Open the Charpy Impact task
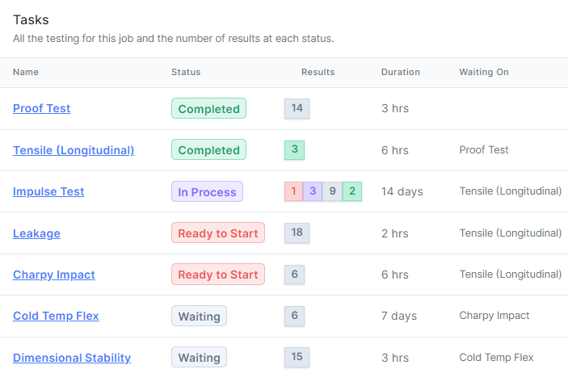 pos(54,275)
